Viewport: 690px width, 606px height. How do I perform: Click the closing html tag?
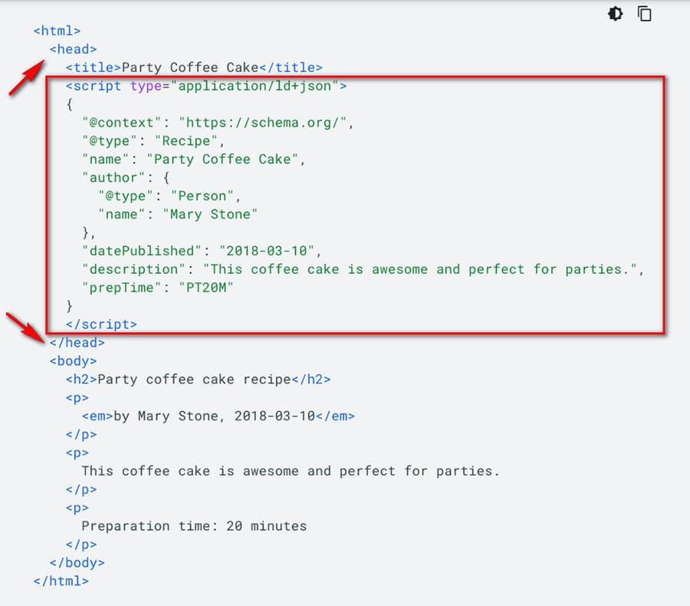61,581
